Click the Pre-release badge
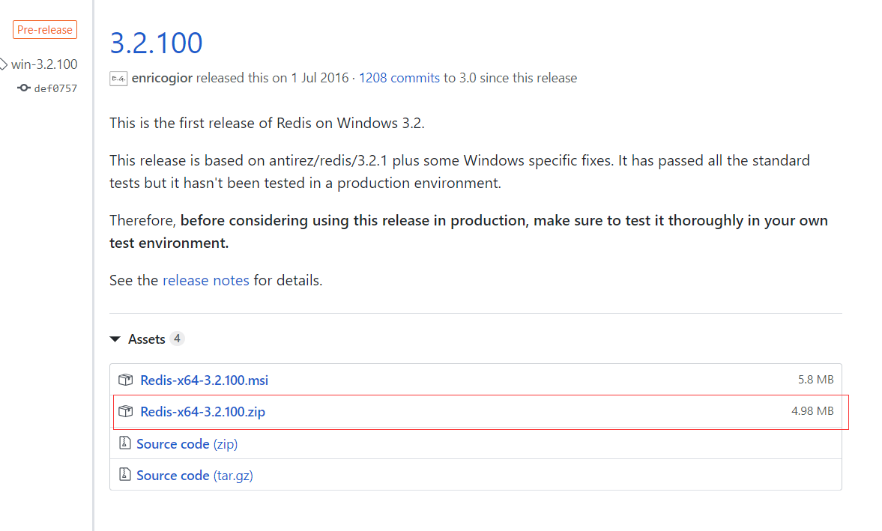882x531 pixels. coord(44,29)
